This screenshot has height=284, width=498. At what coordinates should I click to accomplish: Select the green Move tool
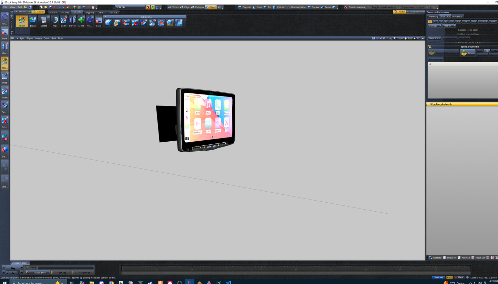pyautogui.click(x=81, y=21)
